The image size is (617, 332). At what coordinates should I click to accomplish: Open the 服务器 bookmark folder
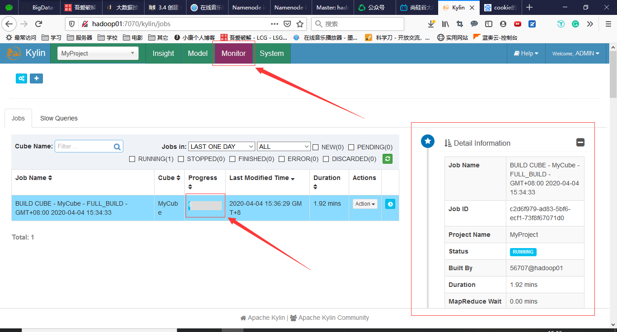coord(79,37)
